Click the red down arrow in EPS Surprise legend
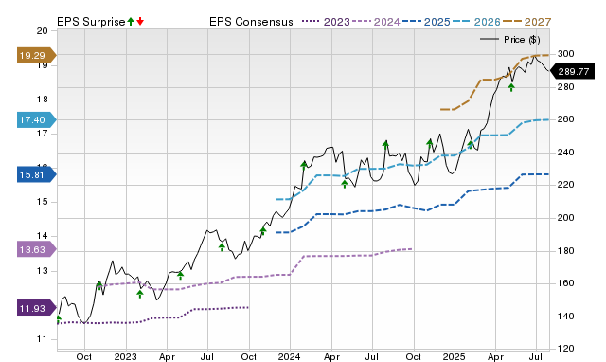The image size is (606, 362). click(x=140, y=21)
